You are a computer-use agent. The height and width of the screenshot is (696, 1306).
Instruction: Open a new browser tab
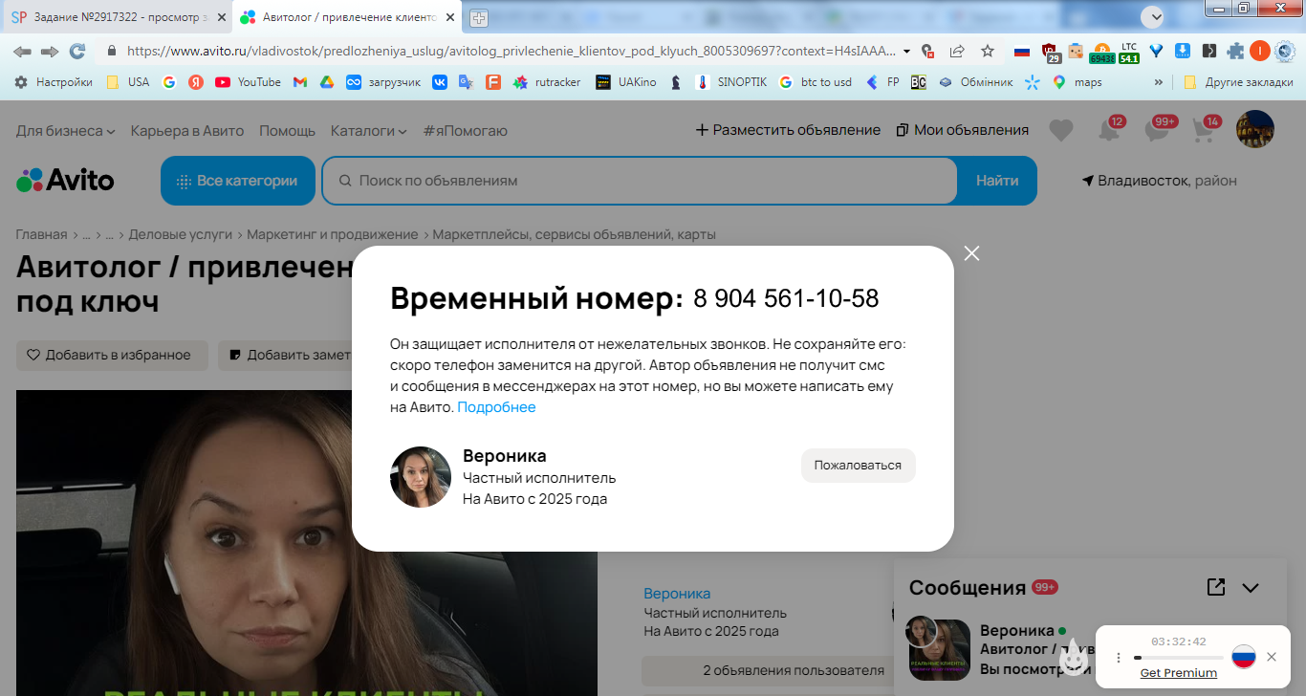pos(479,18)
